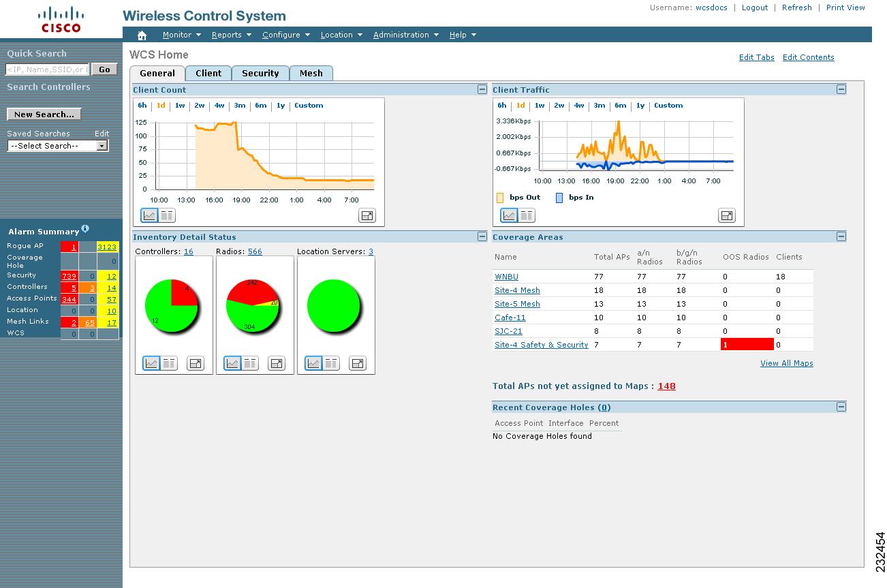Show Client Traffic as chart view
Viewport: 887px width, 588px height.
coord(509,215)
